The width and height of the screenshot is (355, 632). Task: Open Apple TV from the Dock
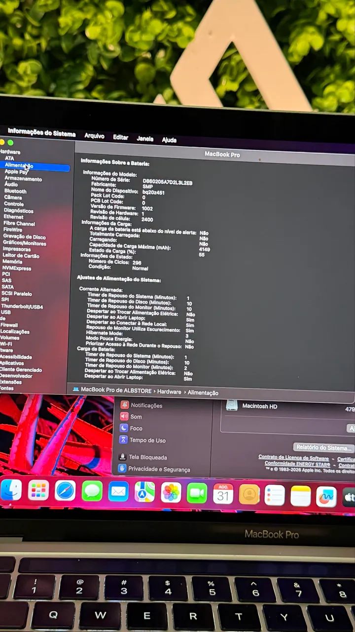(x=349, y=498)
